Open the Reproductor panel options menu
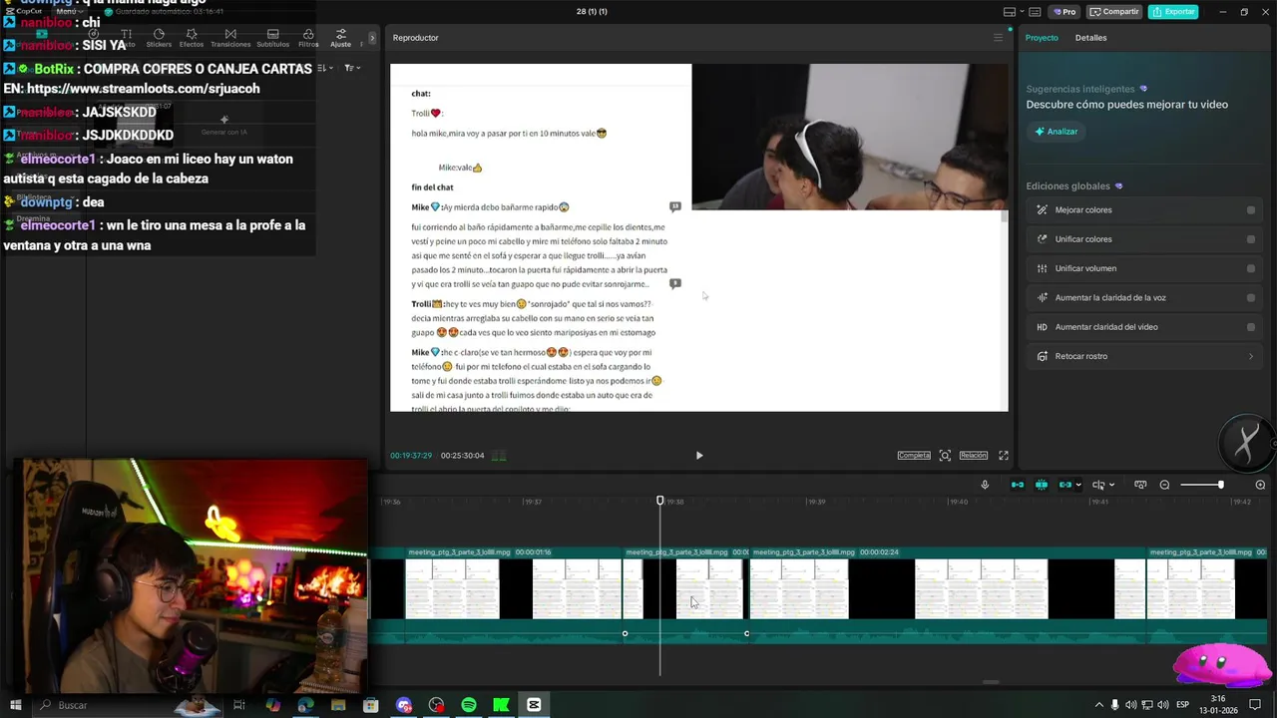Viewport: 1277px width, 718px height. click(x=998, y=38)
